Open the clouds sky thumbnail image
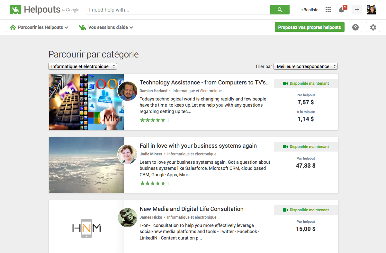Viewport: 386px width, 253px height. pos(86,165)
